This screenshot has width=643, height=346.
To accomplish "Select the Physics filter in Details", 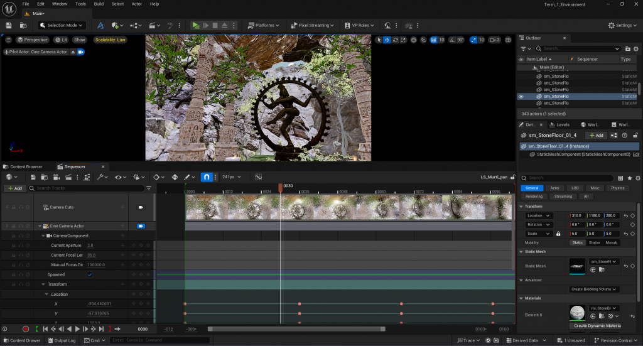I will coord(618,188).
